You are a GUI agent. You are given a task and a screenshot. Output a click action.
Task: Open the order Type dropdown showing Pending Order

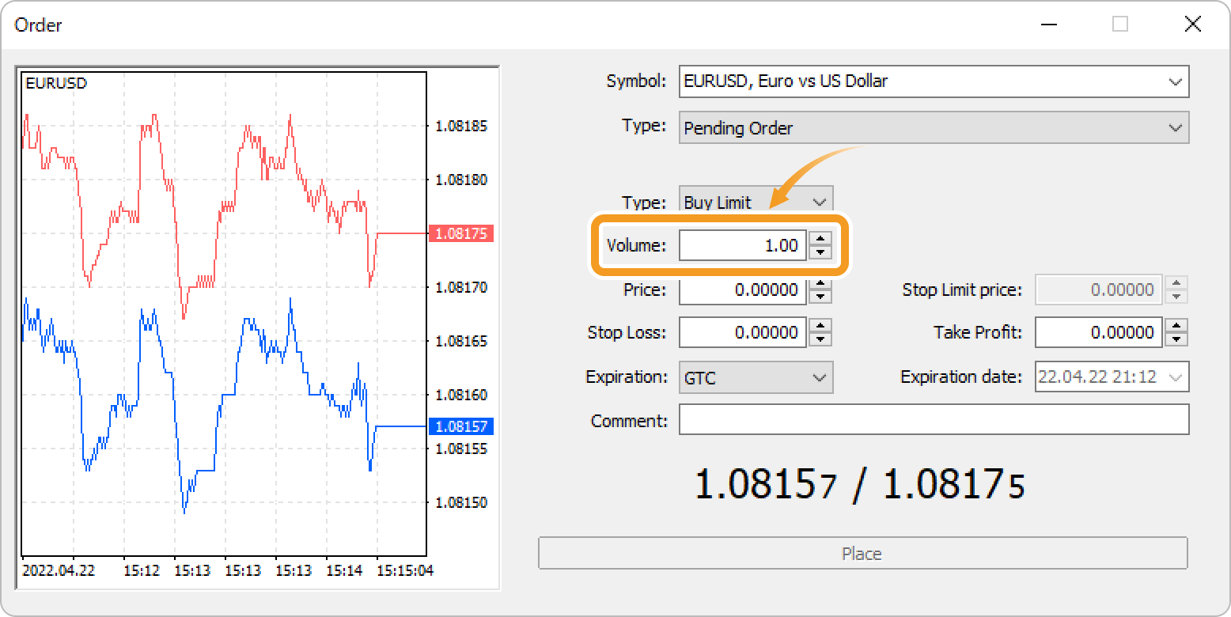[934, 127]
